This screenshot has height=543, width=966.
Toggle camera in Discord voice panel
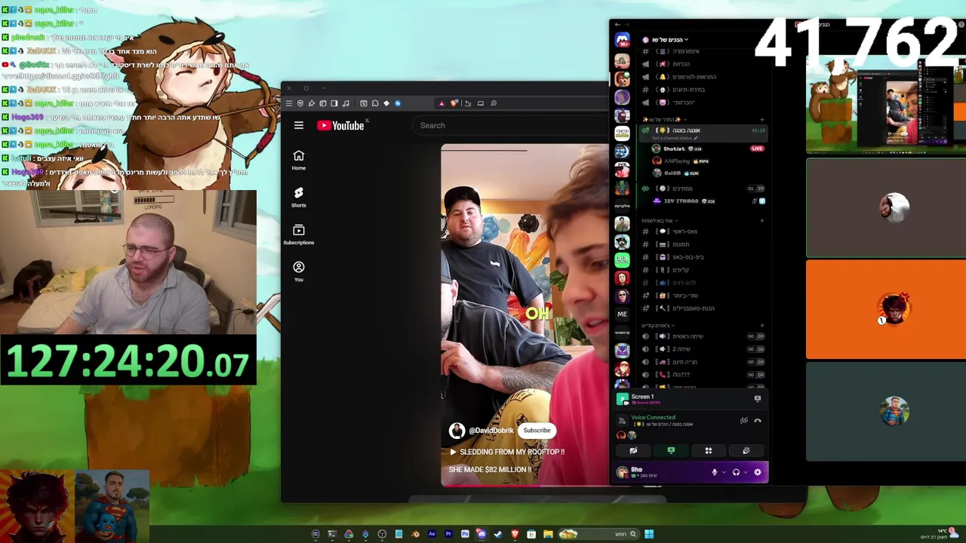click(633, 451)
